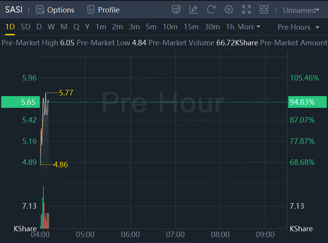Image resolution: width=328 pixels, height=243 pixels.
Task: Click the 94.83% change label
Action: (x=302, y=102)
